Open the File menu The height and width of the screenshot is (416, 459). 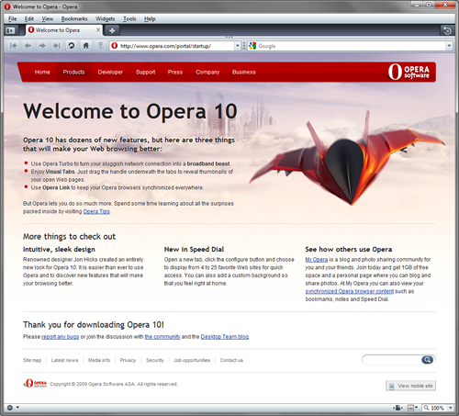point(13,19)
